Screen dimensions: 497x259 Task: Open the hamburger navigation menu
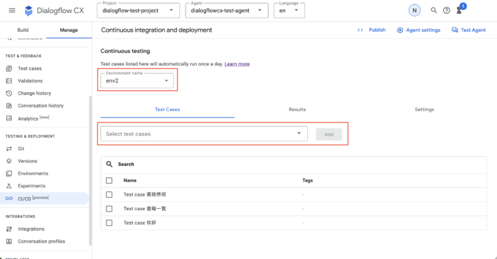(12, 10)
